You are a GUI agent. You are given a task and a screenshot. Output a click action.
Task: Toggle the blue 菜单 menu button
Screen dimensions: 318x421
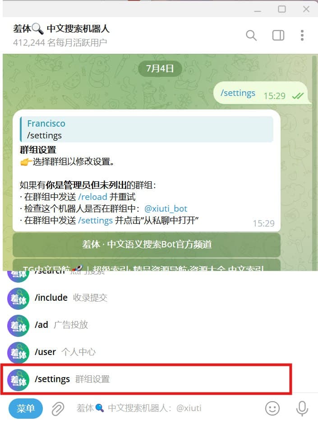pos(25,408)
